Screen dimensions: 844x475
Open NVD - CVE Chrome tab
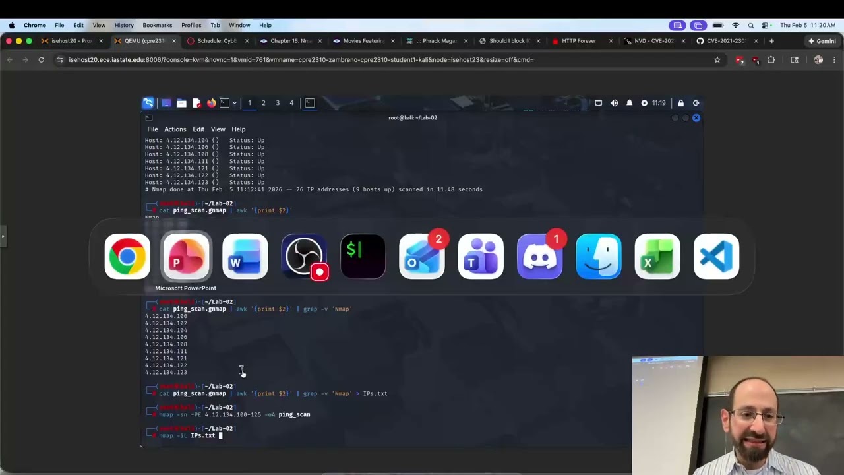click(x=654, y=41)
